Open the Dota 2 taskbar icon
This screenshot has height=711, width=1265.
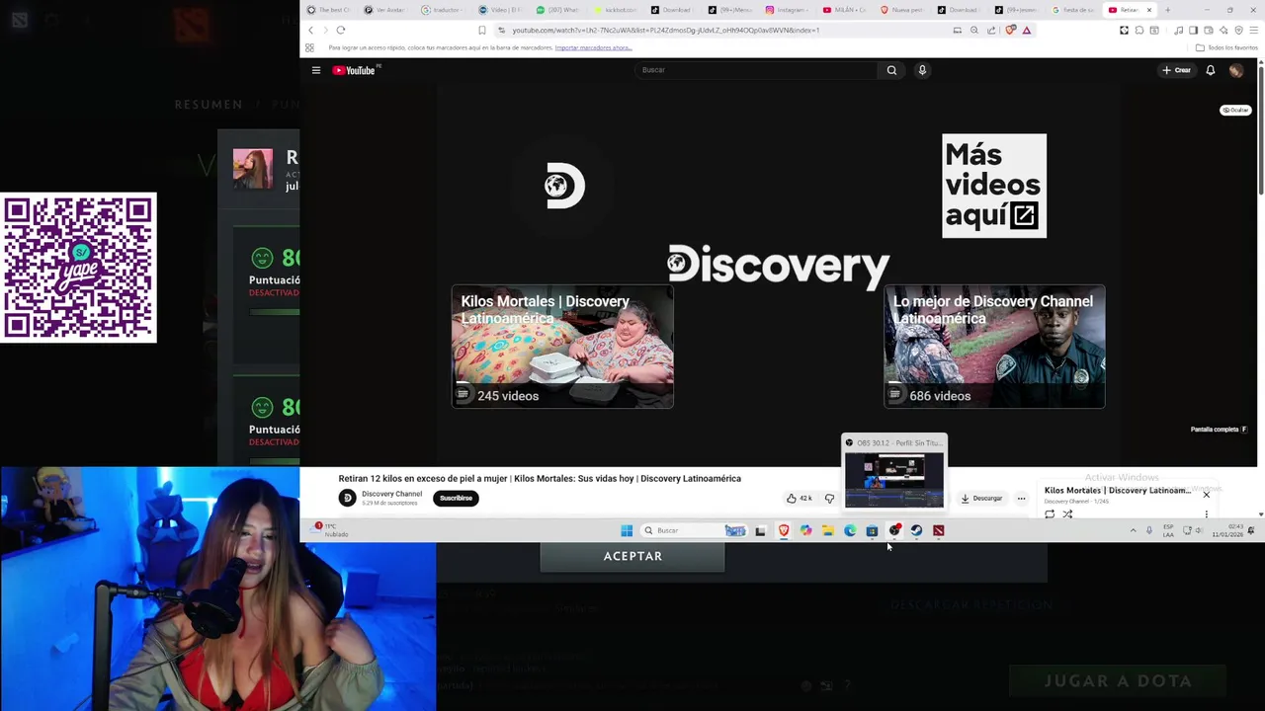pos(938,530)
